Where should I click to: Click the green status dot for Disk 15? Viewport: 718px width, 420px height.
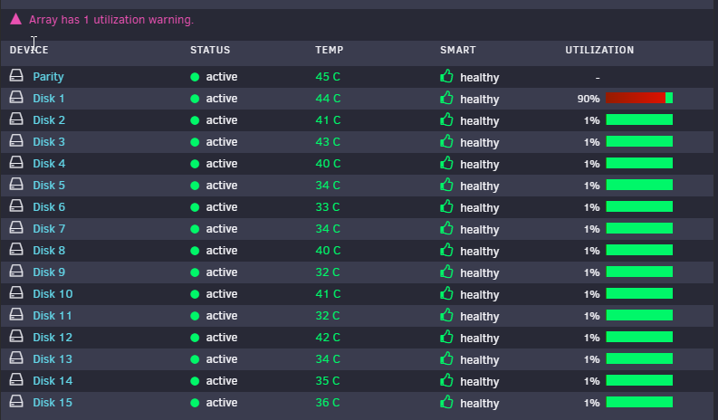coord(195,403)
